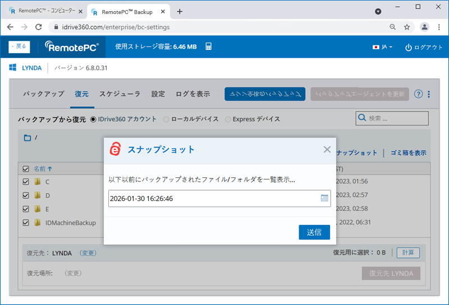Open Chrome three-dot menu
Image resolution: width=449 pixels, height=305 pixels.
[x=439, y=27]
